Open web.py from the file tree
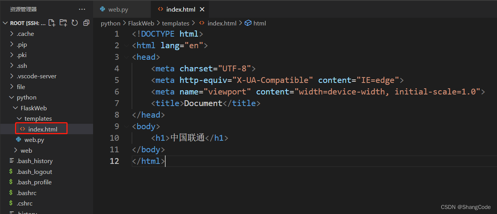The width and height of the screenshot is (497, 214). 34,140
